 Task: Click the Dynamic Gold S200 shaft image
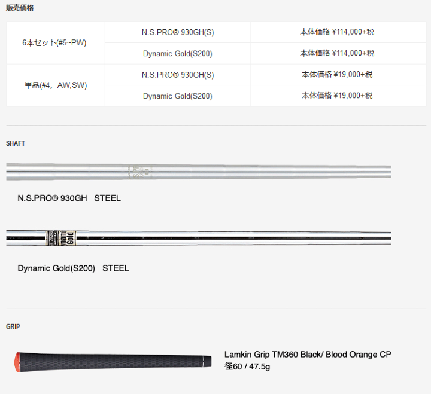click(x=199, y=238)
